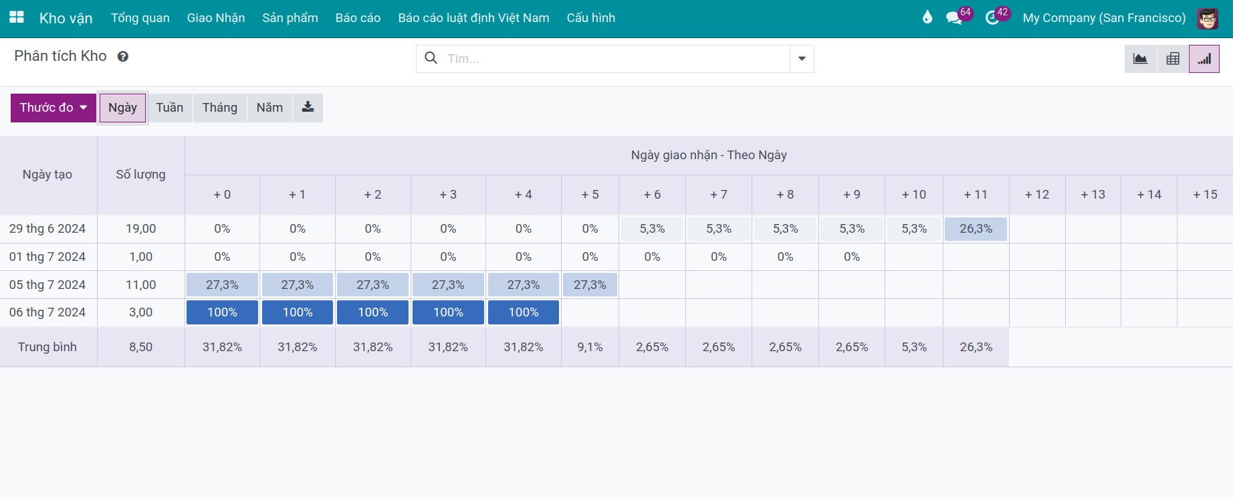This screenshot has width=1233, height=499.
Task: Open the conversations messages icon
Action: [954, 17]
